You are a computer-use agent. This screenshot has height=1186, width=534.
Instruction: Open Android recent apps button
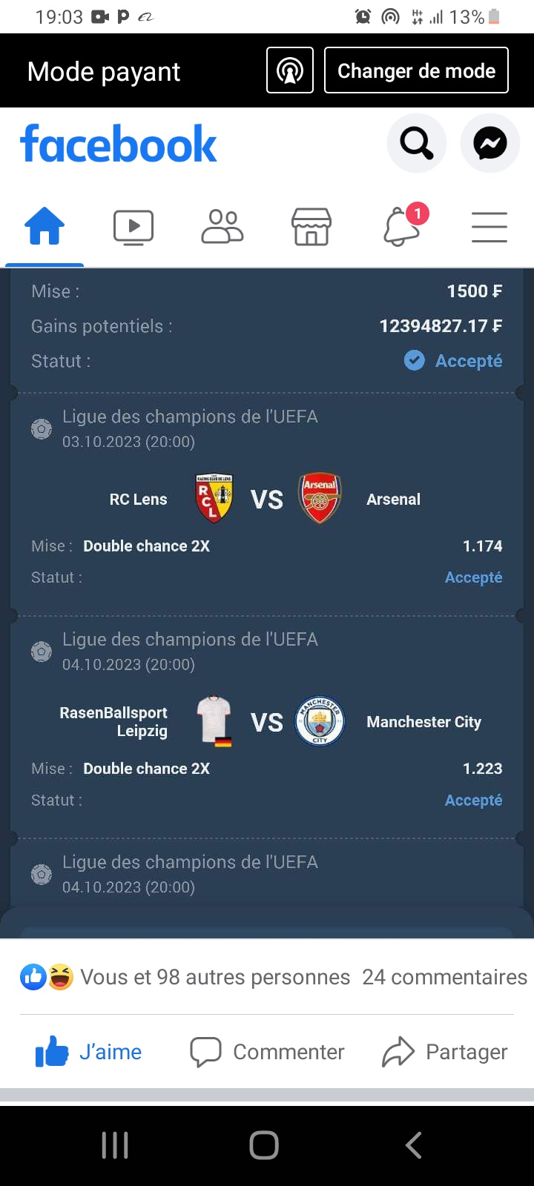[x=115, y=1145]
